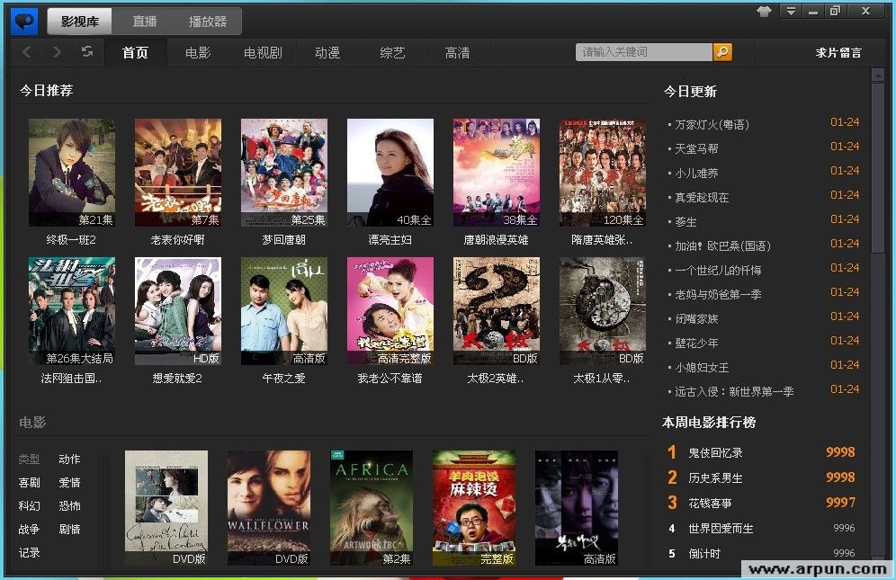The width and height of the screenshot is (896, 580).
Task: Open ranked movie 世界因爱而生
Action: [721, 529]
